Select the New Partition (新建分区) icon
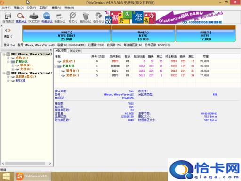241x181 pixels. pos(60,17)
